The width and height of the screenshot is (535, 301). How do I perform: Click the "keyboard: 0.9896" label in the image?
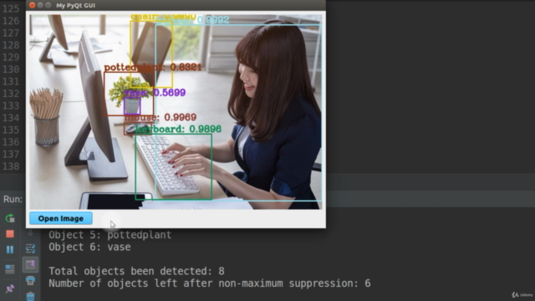pos(178,129)
